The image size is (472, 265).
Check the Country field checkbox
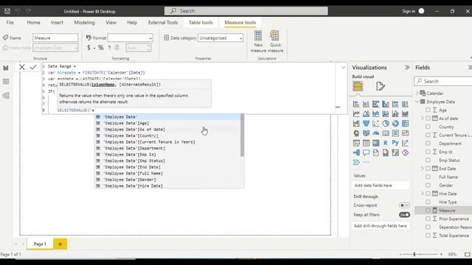(x=428, y=127)
